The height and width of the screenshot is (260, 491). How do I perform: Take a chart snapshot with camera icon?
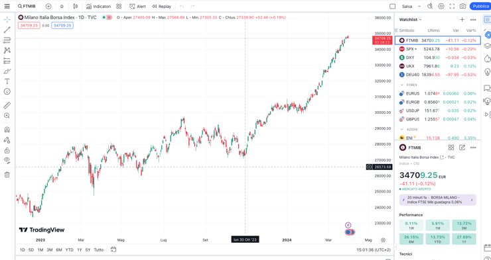pyautogui.click(x=462, y=6)
